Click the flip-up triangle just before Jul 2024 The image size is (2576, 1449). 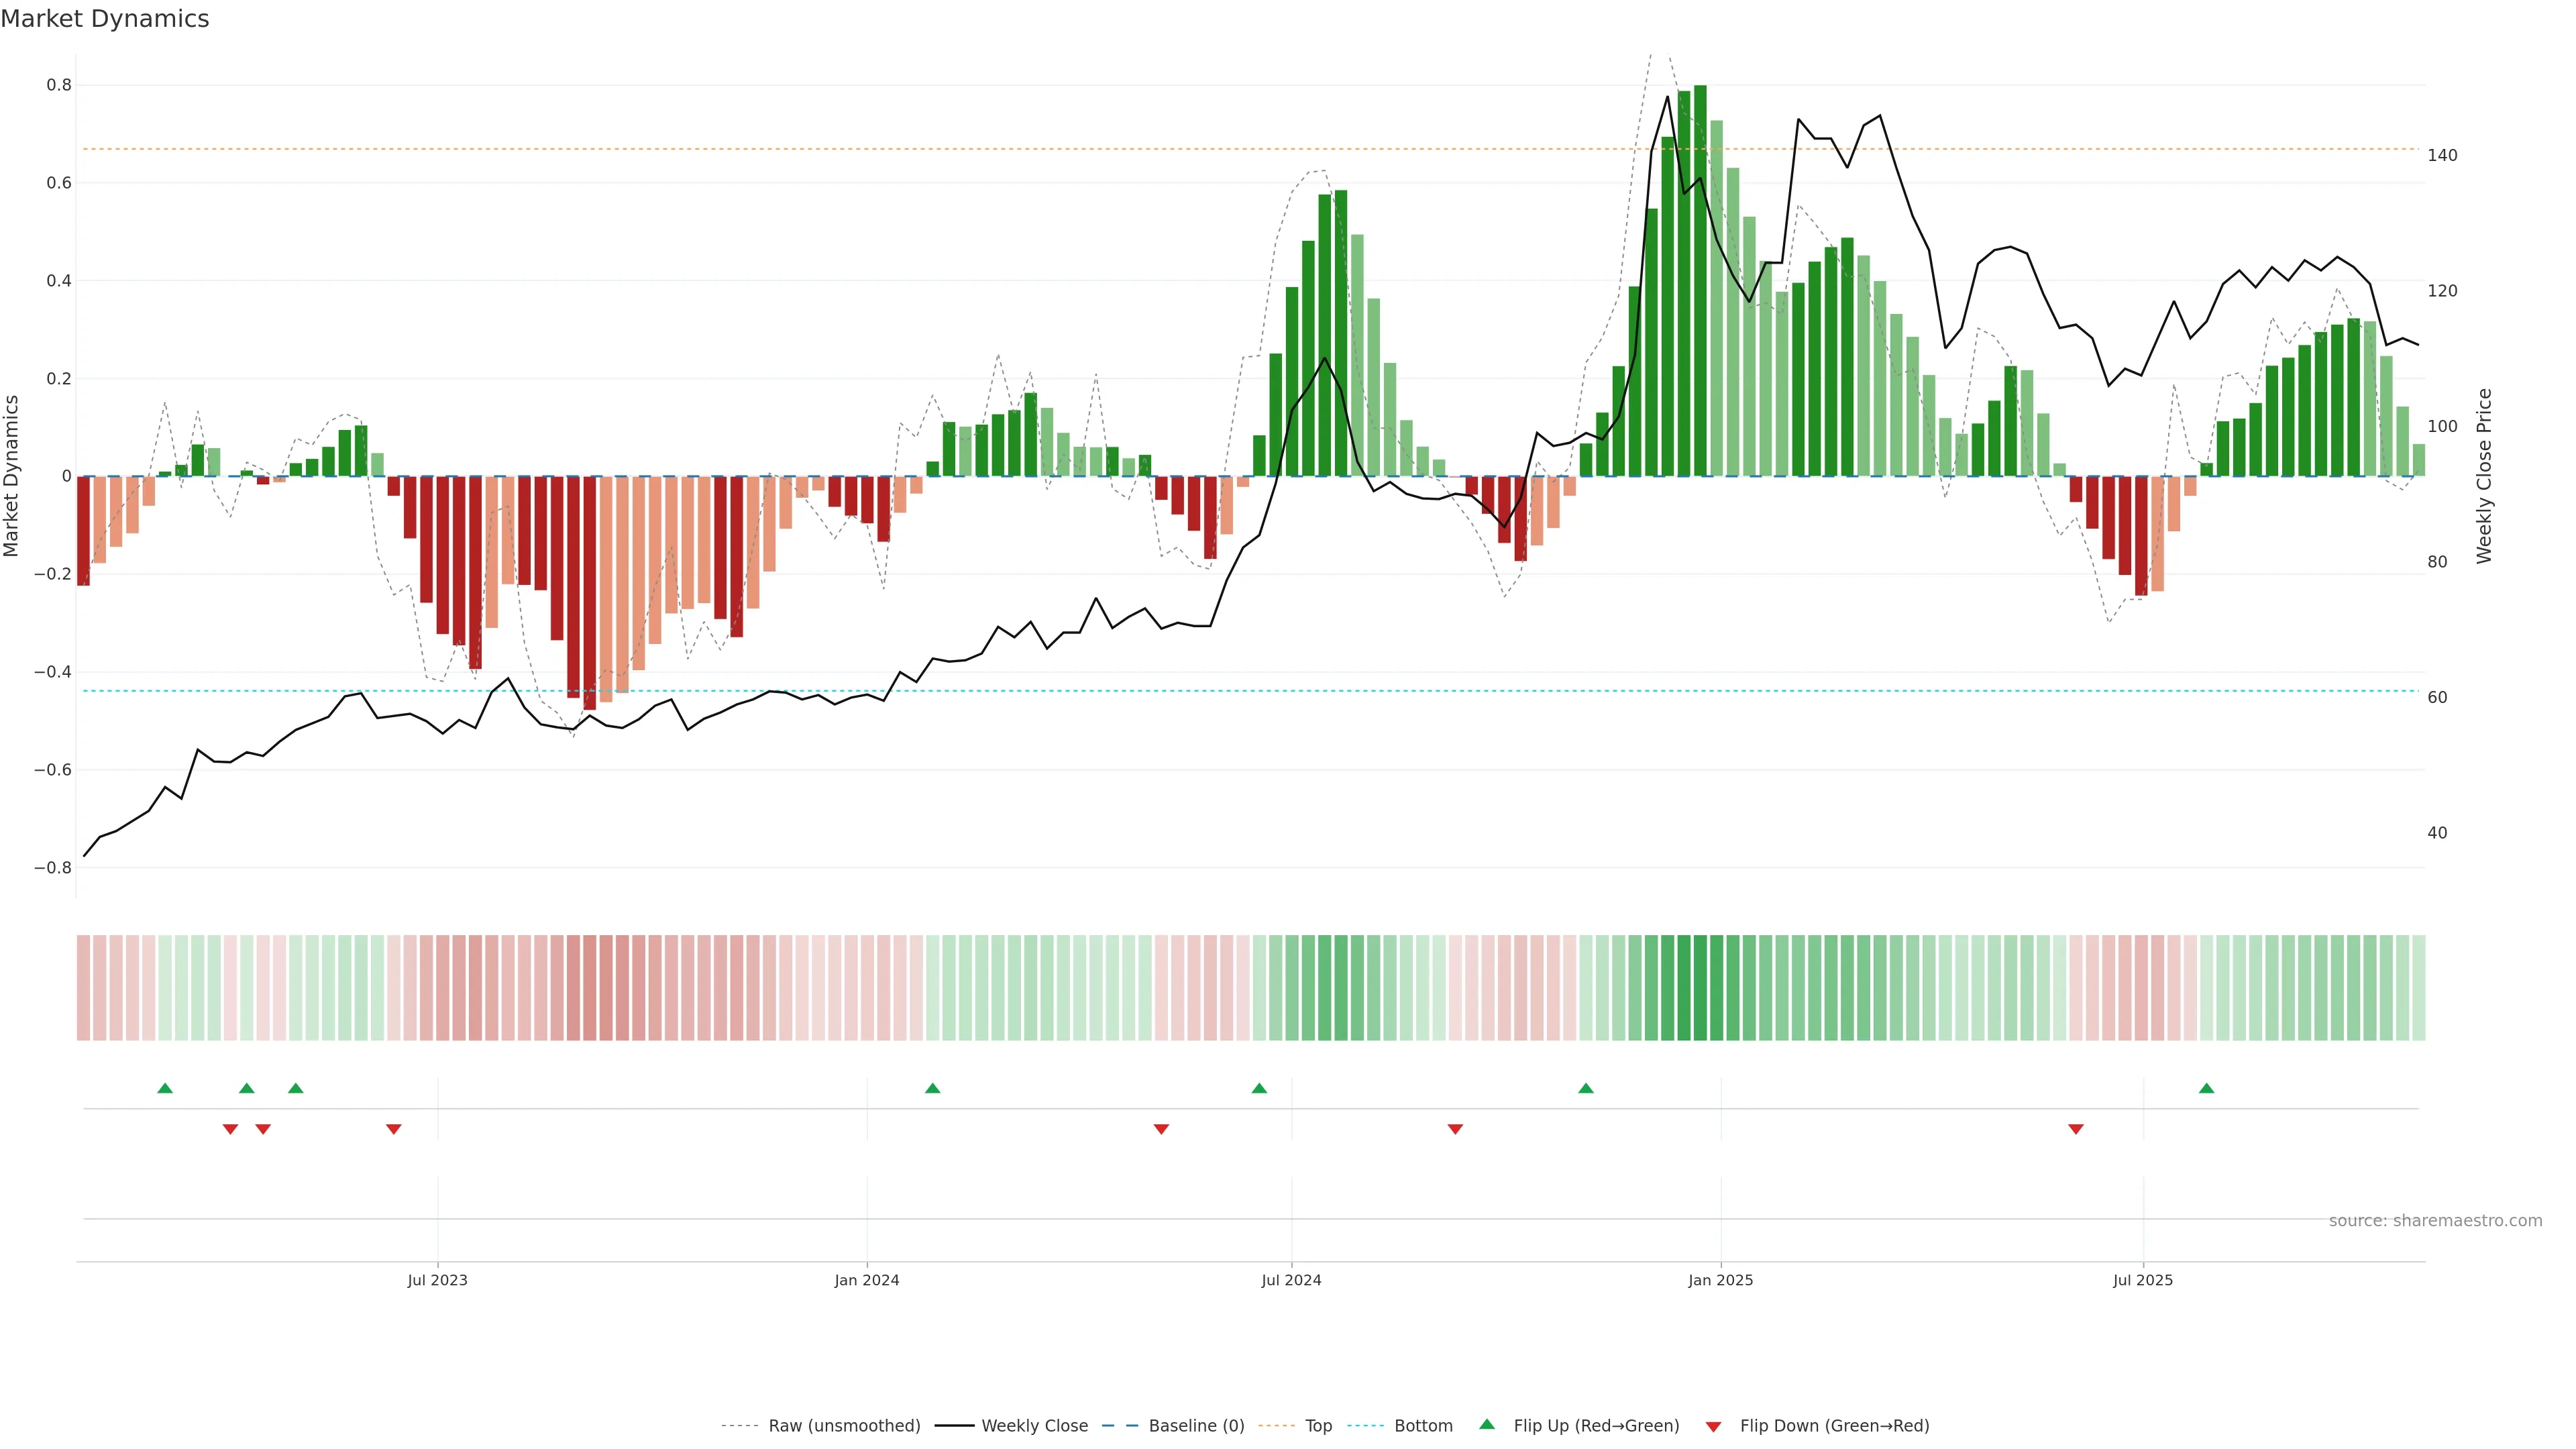1259,1088
